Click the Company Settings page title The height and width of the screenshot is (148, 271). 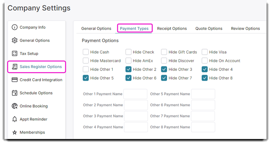[39, 8]
